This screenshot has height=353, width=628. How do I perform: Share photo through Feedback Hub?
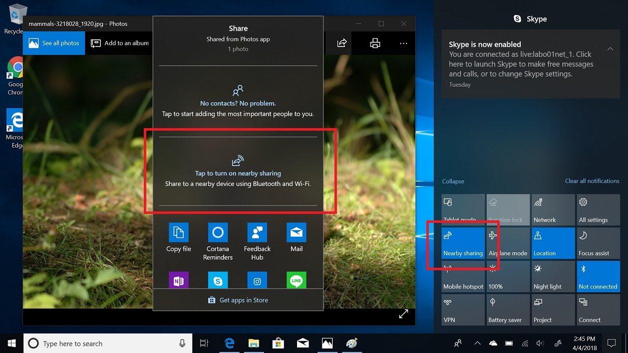pos(257,242)
